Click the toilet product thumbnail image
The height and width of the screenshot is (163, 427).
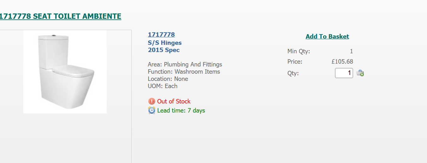coord(65,72)
